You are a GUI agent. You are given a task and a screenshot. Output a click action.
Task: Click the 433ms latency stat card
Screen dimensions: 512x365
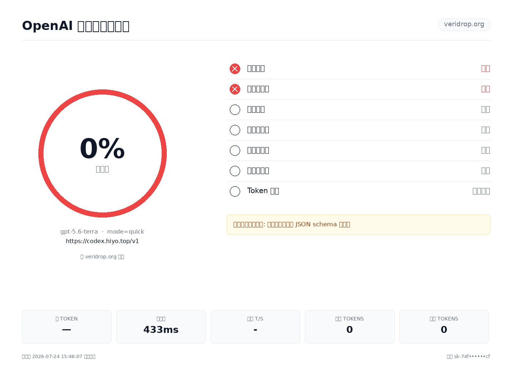[x=161, y=327]
